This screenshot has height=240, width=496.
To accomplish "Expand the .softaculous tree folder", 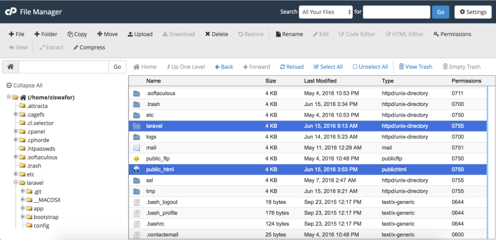I will click(x=15, y=157).
